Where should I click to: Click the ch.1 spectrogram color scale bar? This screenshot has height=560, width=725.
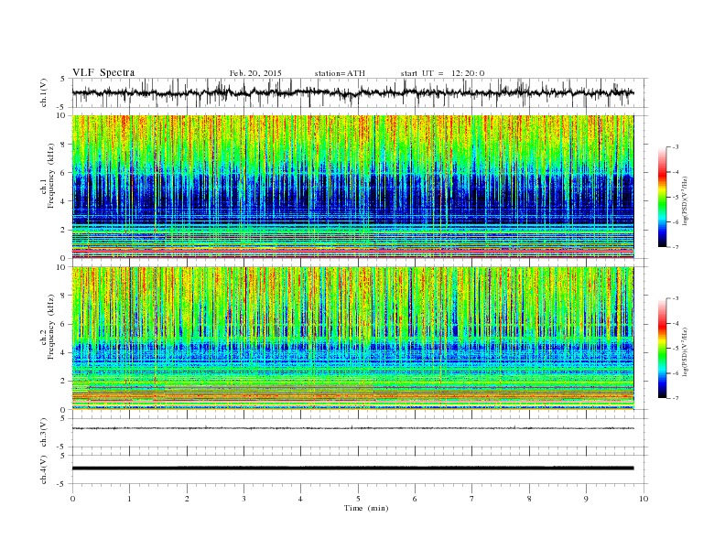coord(662,197)
